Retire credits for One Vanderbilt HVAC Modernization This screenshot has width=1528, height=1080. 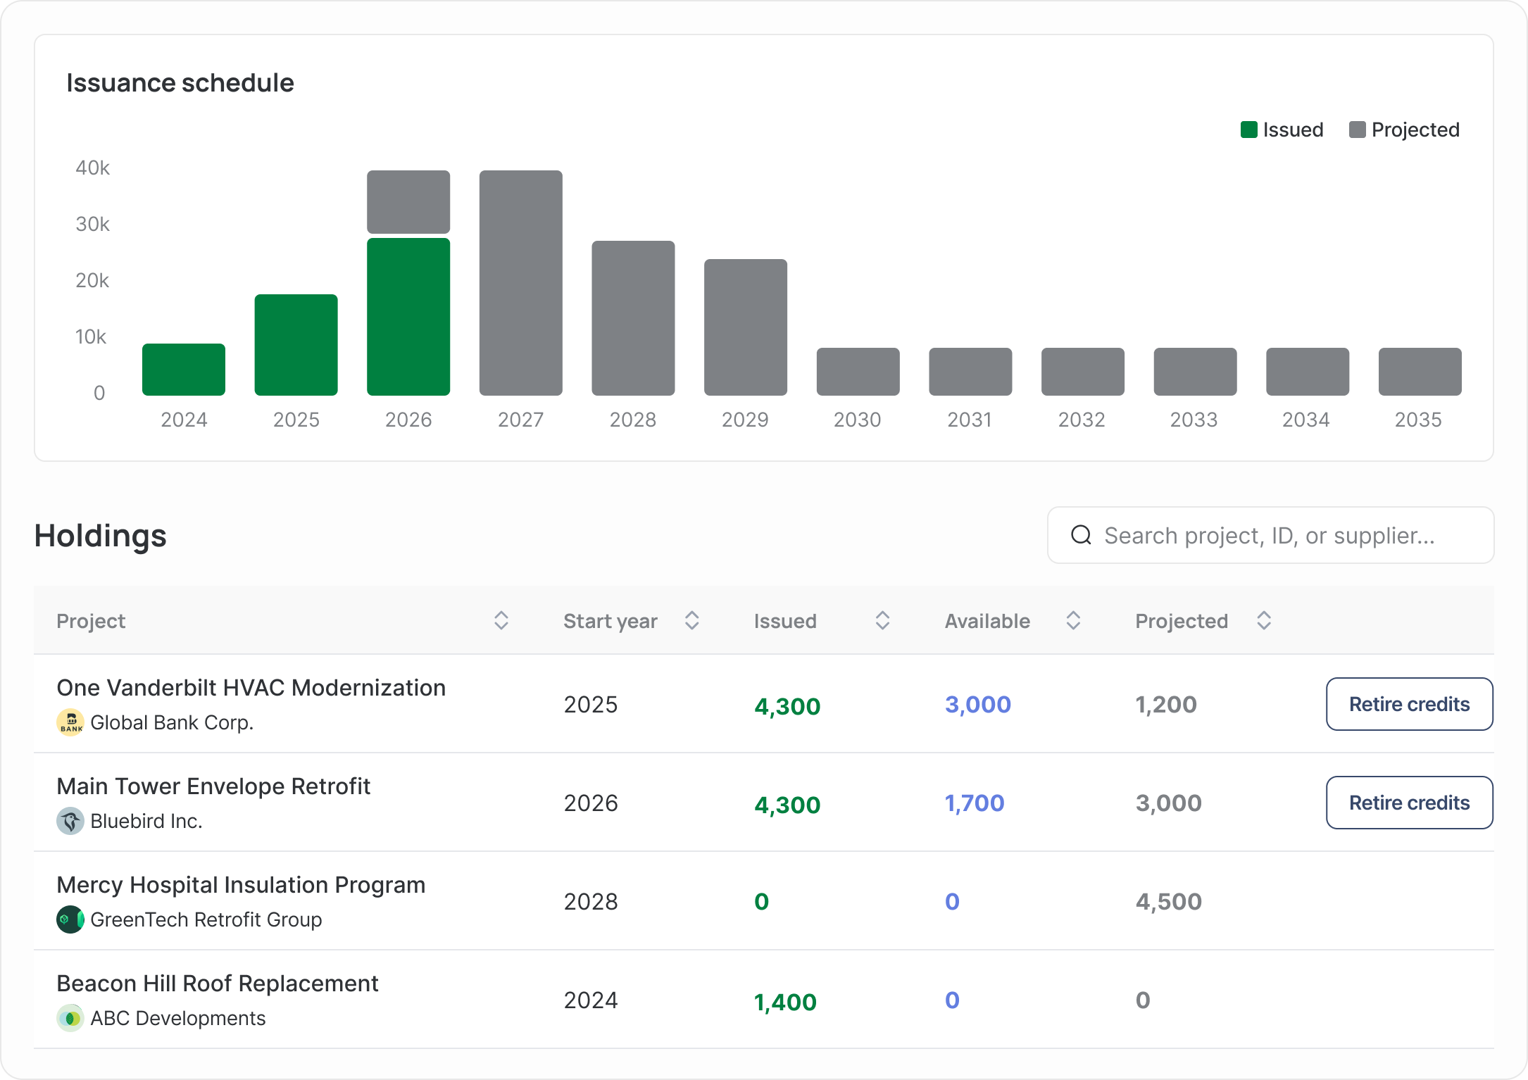tap(1410, 704)
